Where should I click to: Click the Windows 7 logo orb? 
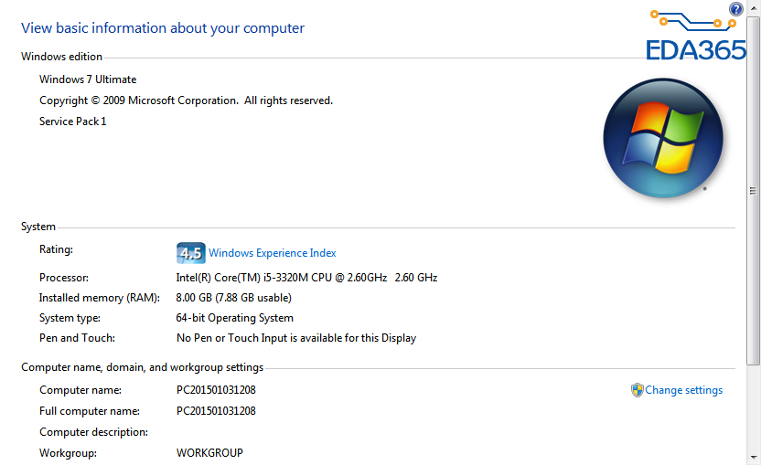tap(663, 138)
